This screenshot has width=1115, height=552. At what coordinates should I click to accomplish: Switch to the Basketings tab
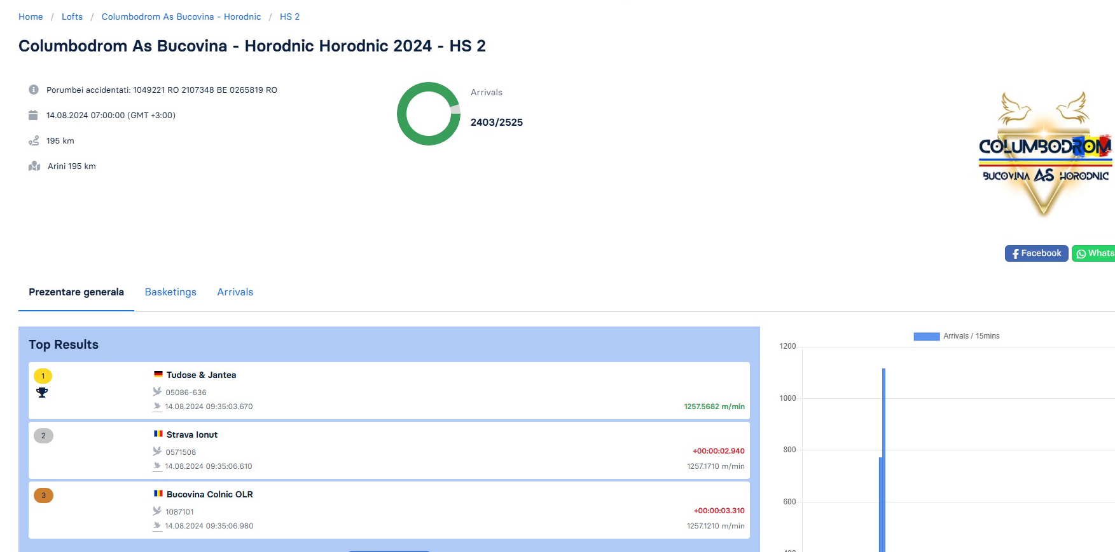pos(170,292)
